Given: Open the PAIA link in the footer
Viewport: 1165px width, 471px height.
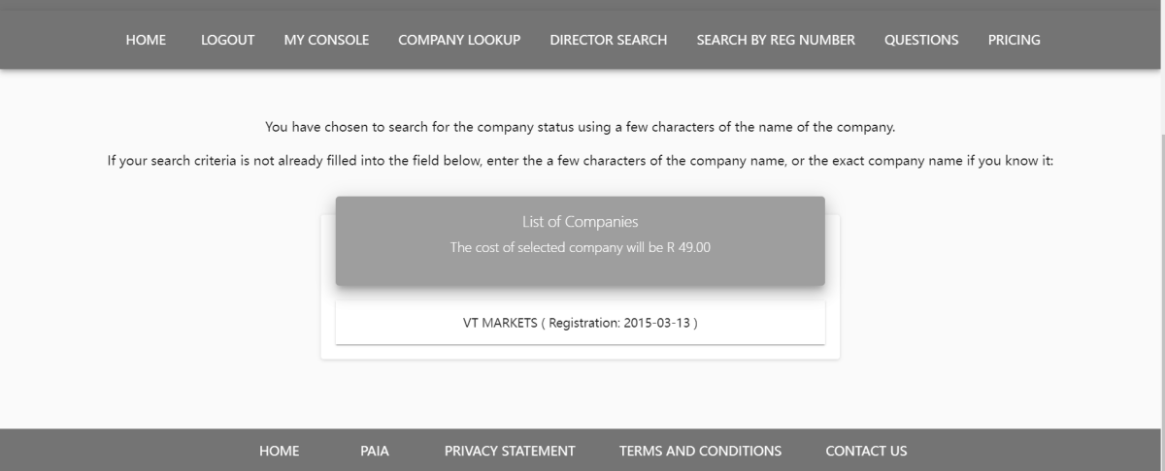Looking at the screenshot, I should [375, 451].
